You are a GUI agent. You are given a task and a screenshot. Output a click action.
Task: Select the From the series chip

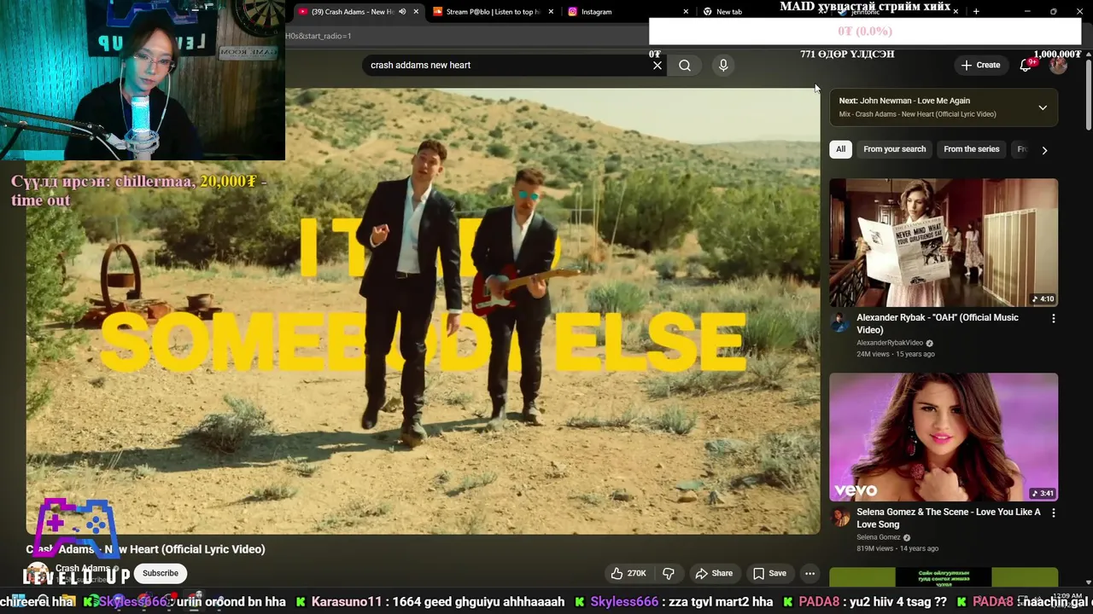coord(971,149)
